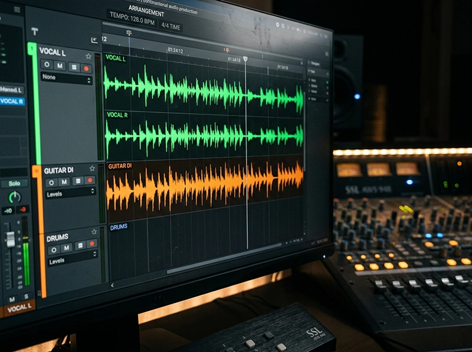The height and width of the screenshot is (352, 472).
Task: Click the GUITAR DI track O monitor button
Action: [51, 182]
